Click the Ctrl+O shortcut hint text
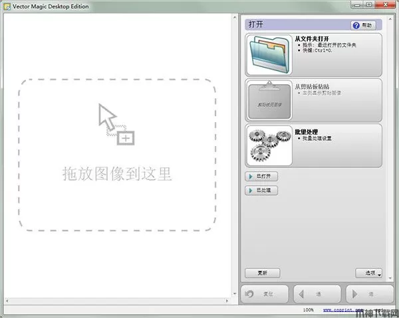 [x=317, y=50]
